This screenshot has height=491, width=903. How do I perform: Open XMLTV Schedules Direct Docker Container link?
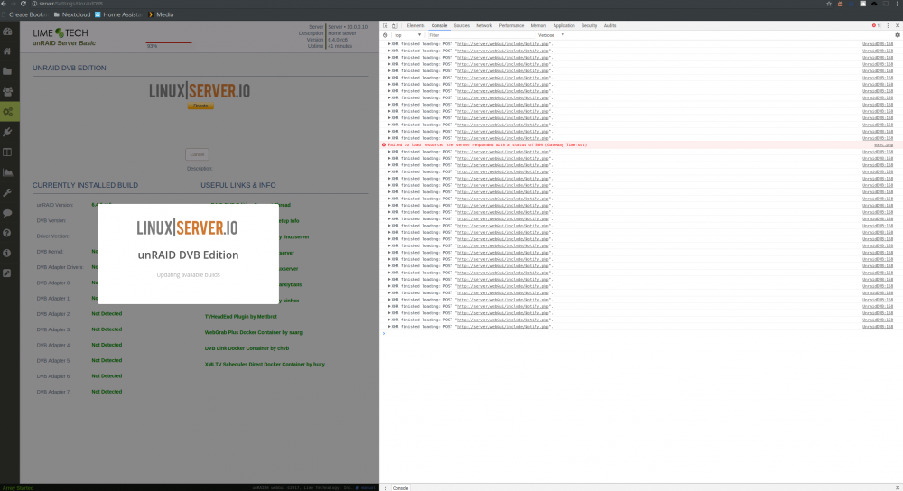pyautogui.click(x=265, y=365)
